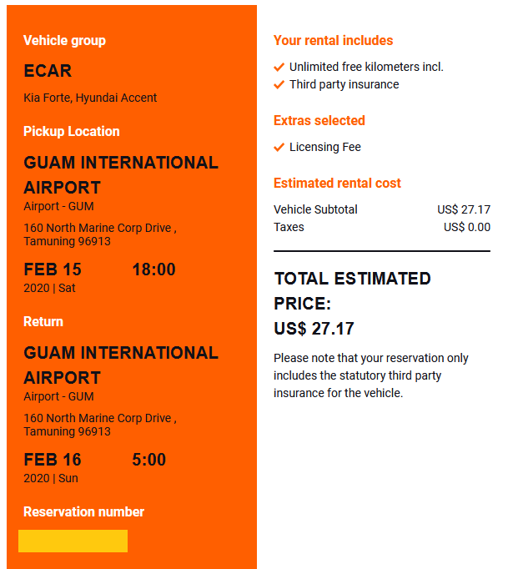
Task: Click the Return section heading
Action: tap(43, 321)
